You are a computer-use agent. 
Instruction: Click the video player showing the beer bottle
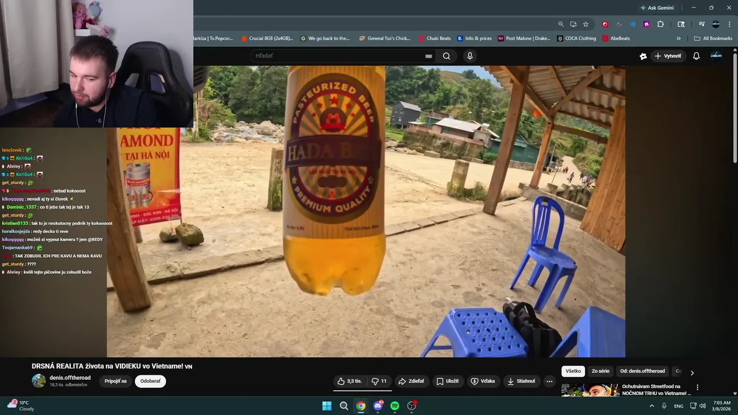366,211
